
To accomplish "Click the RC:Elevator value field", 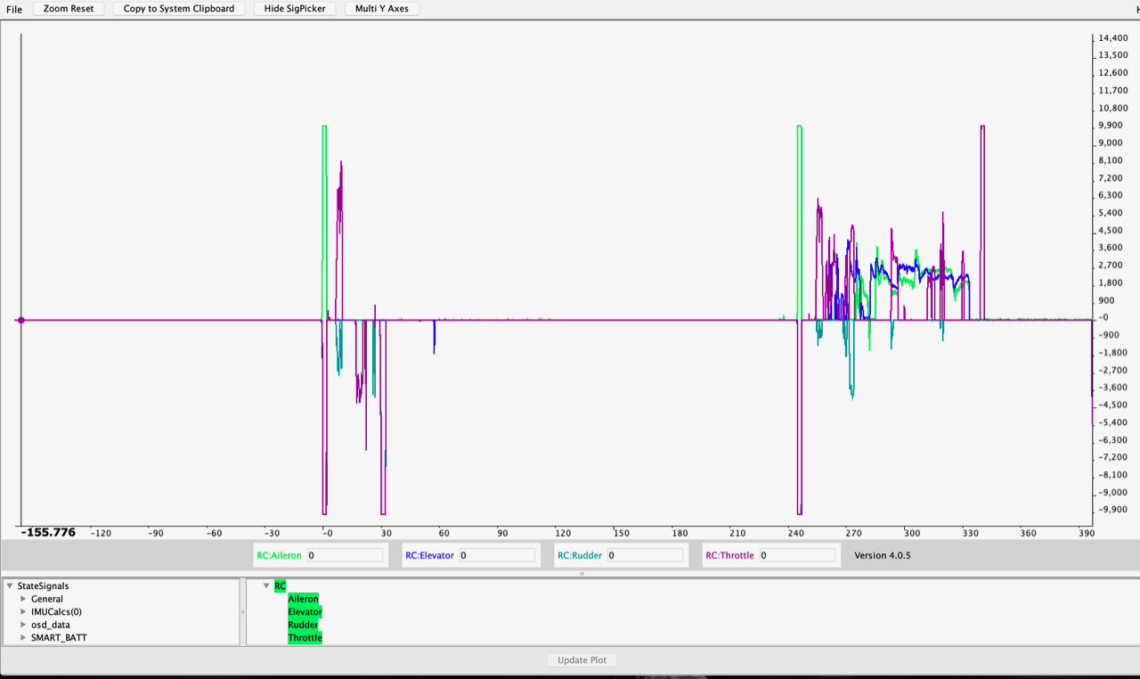I will click(497, 555).
